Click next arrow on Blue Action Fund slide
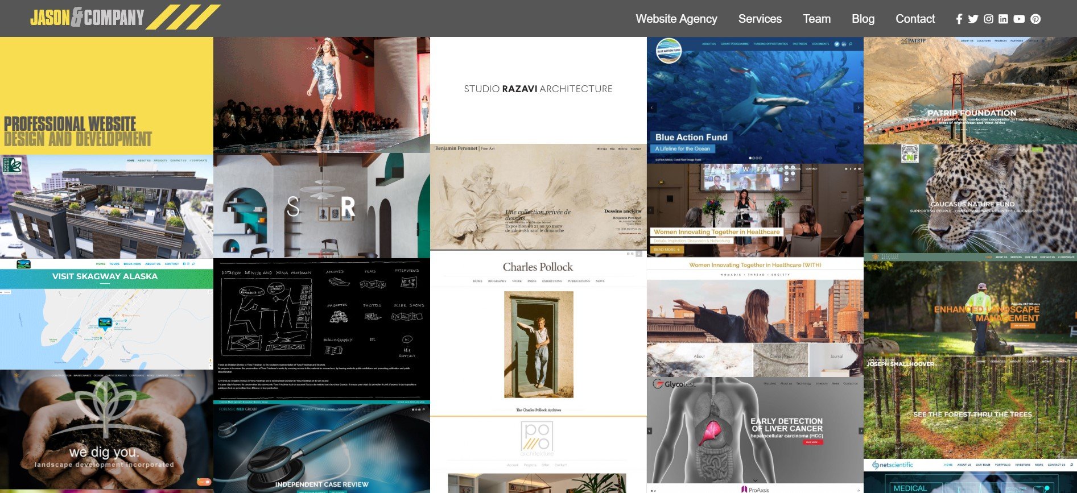Image resolution: width=1077 pixels, height=493 pixels. (x=858, y=107)
